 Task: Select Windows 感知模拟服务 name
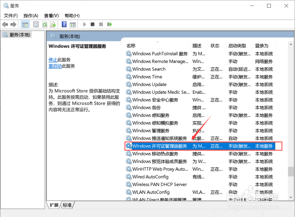155,123
